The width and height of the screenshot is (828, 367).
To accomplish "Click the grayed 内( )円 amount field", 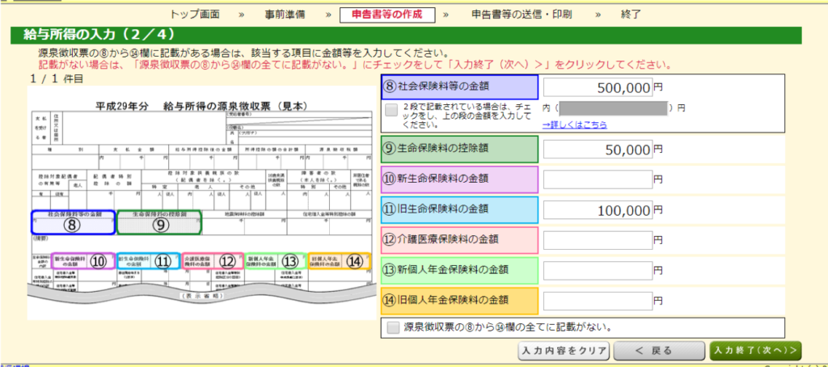I will [x=613, y=108].
